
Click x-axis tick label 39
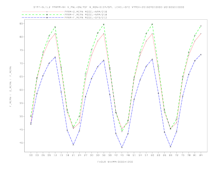point(110,155)
